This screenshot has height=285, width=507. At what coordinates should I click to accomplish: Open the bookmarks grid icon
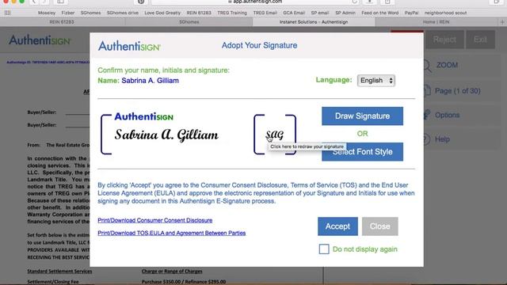coord(7,13)
